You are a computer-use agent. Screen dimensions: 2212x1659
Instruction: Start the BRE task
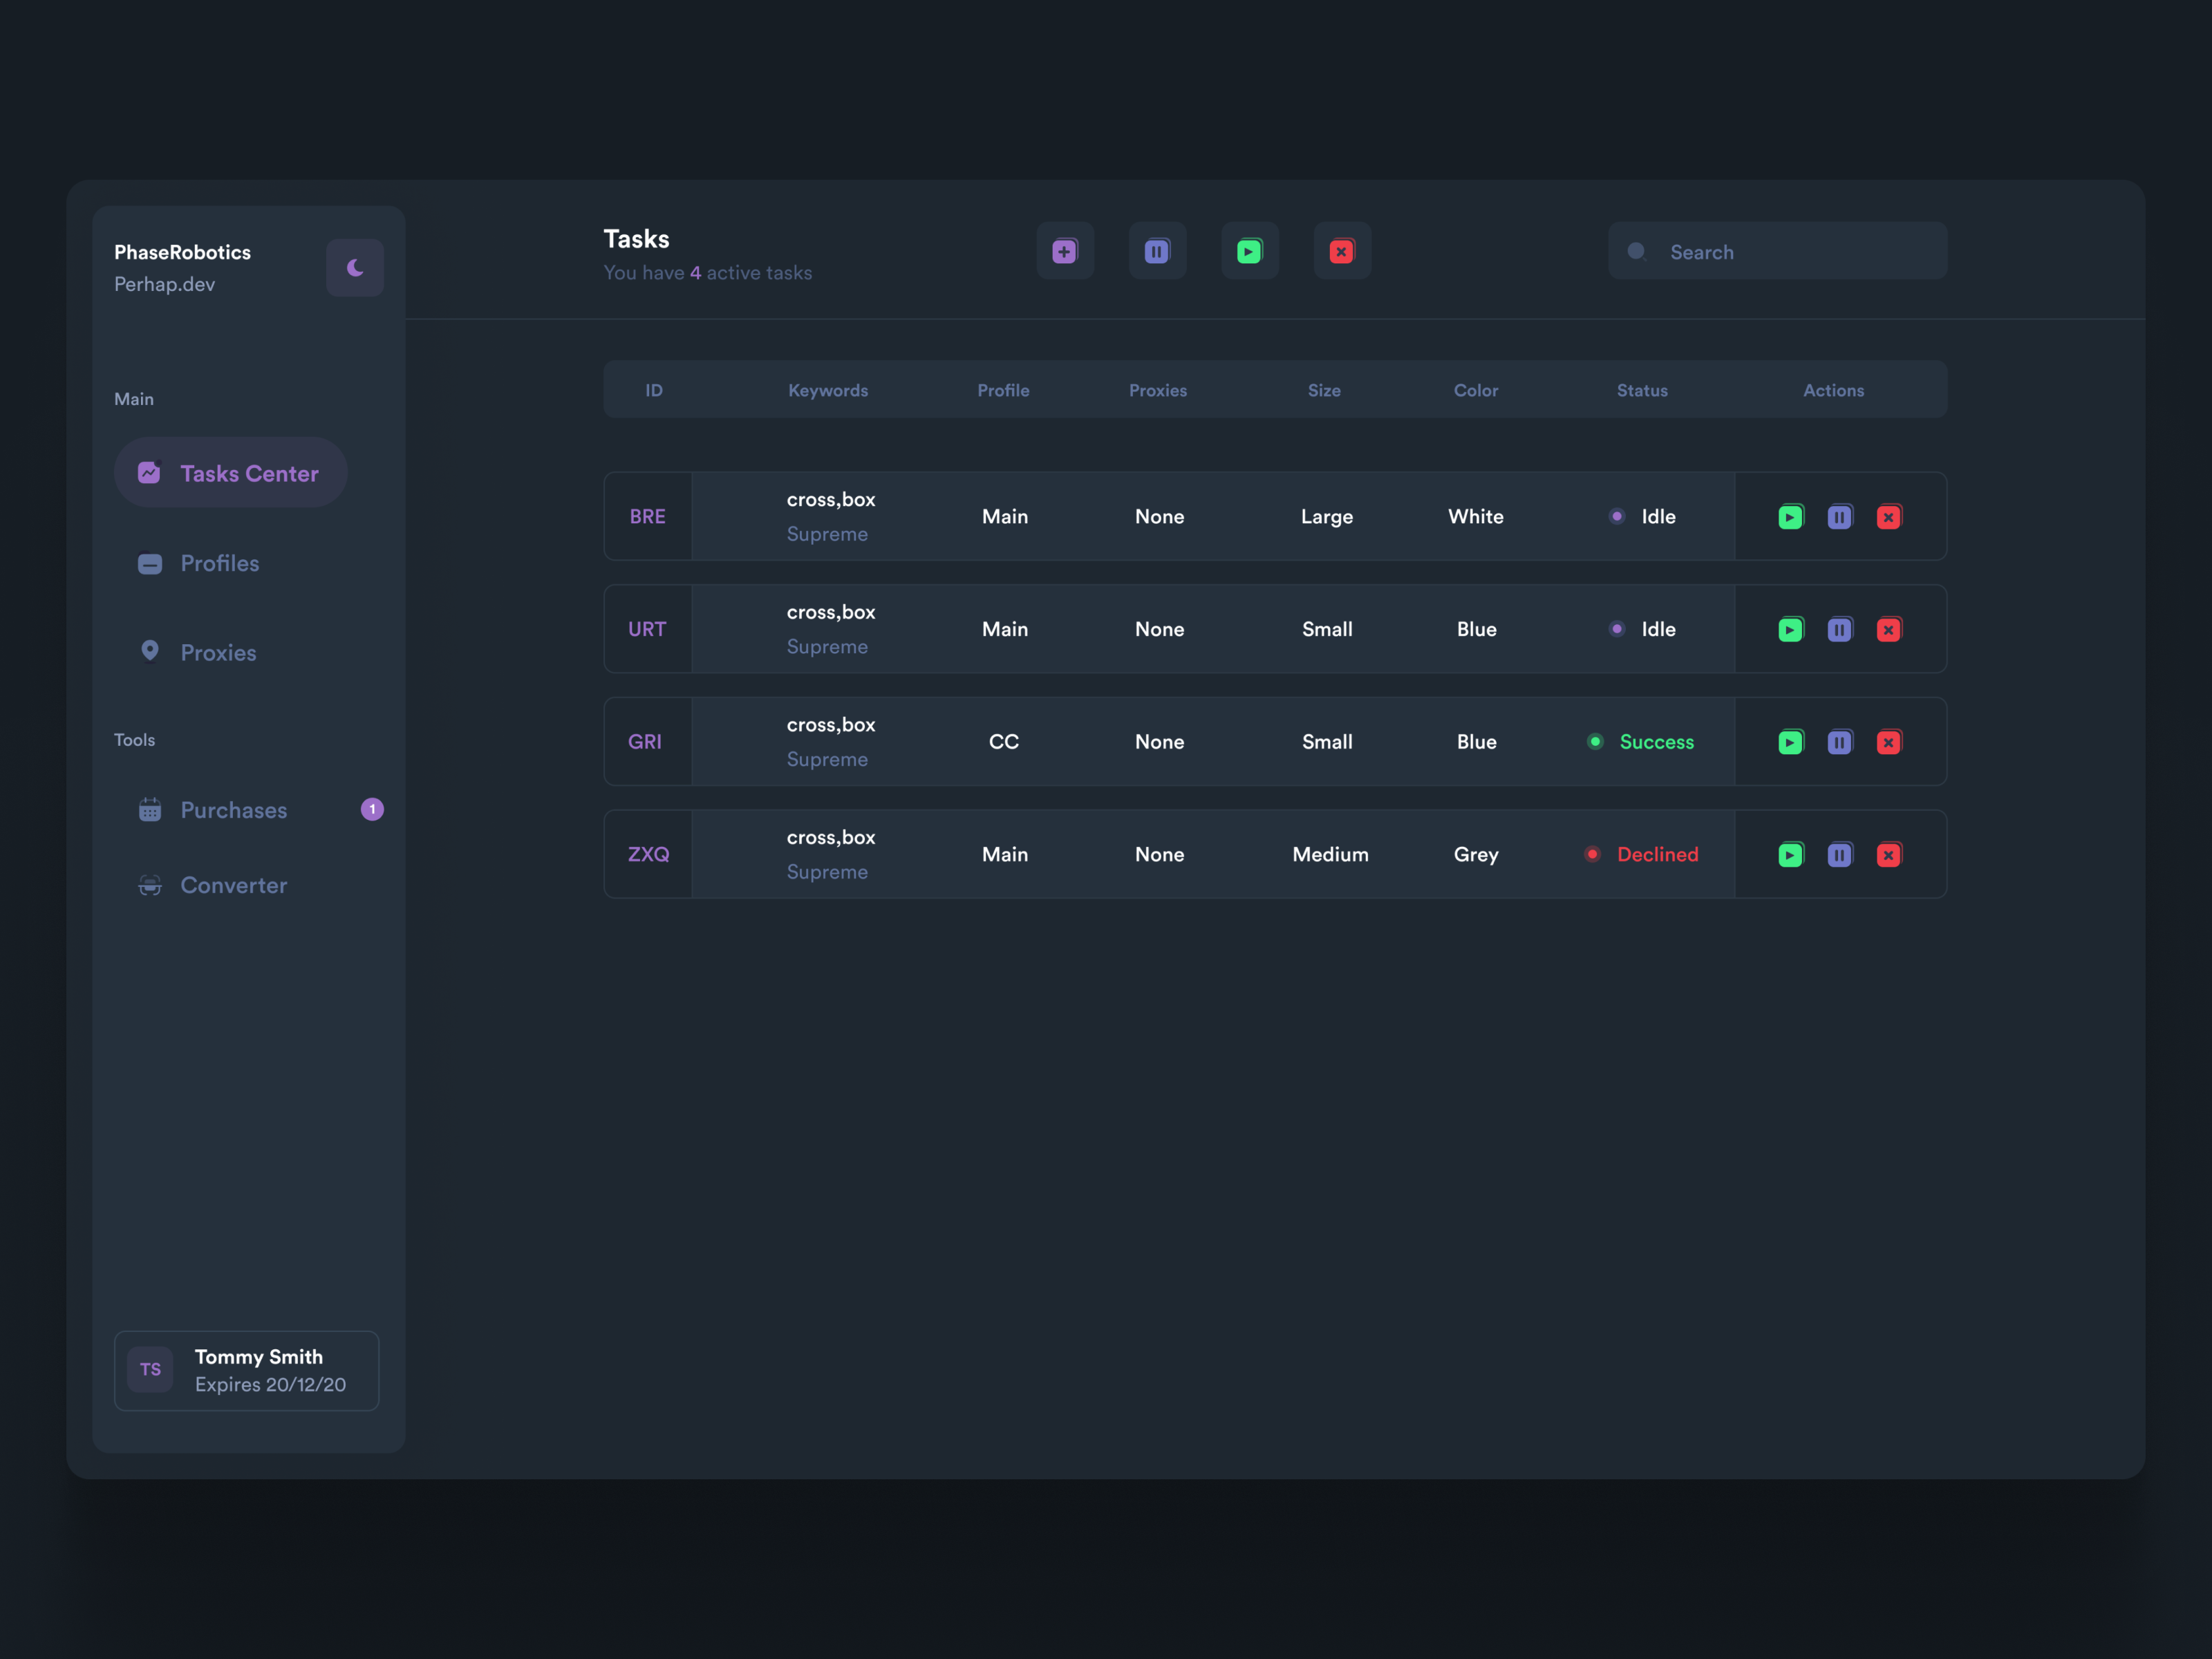click(1790, 517)
